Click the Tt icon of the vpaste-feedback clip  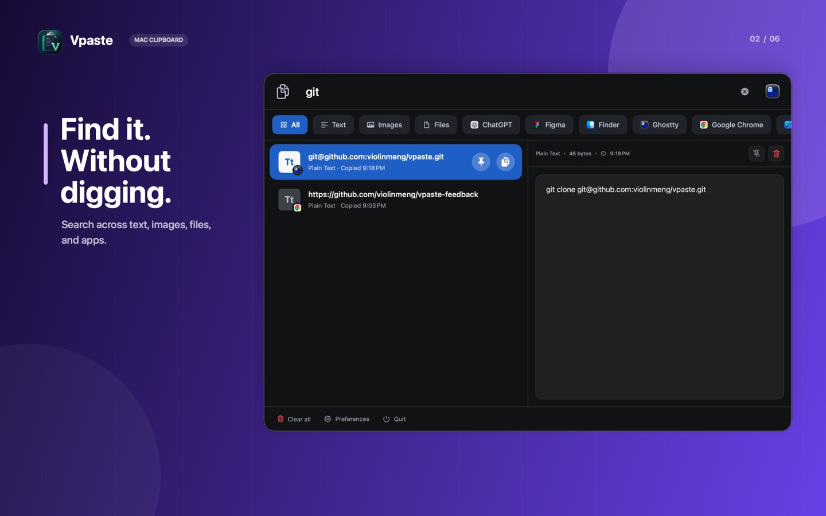point(289,200)
